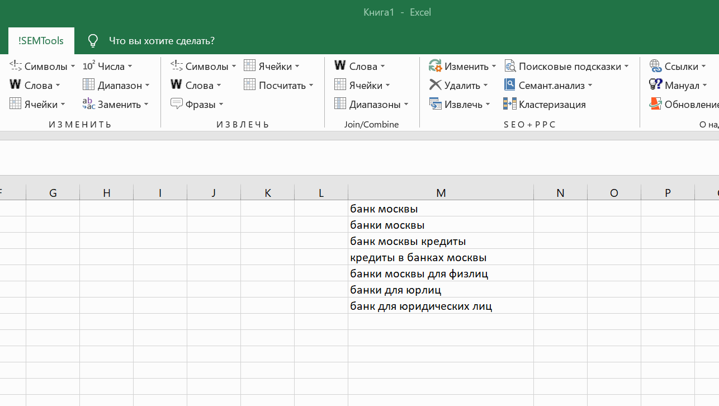This screenshot has width=719, height=406.
Task: Click the Ячейки grid icon in ИЗМЕНИТЬ group
Action: pos(16,104)
